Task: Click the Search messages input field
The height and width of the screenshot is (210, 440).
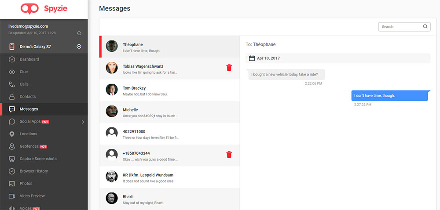Action: click(x=404, y=27)
